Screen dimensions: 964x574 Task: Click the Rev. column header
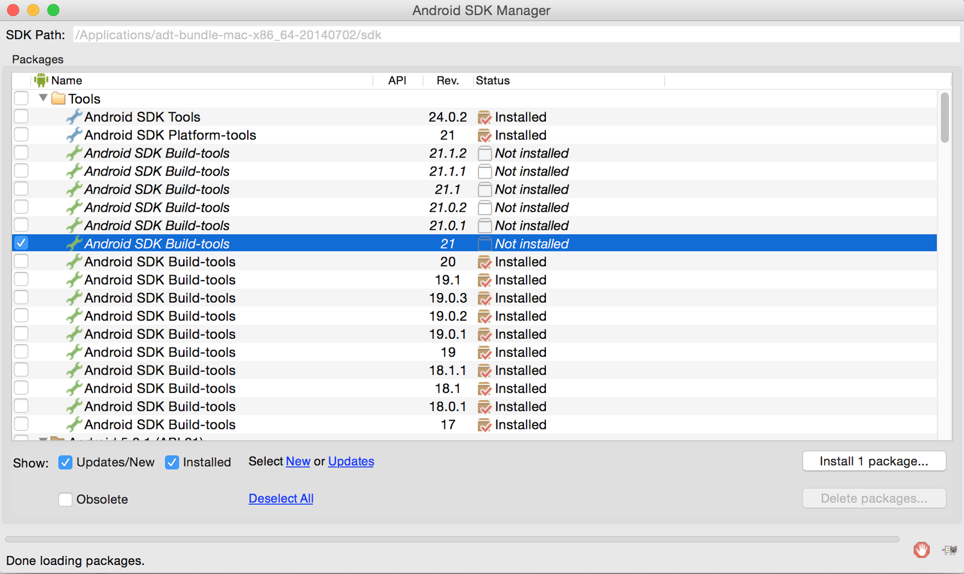[x=446, y=80]
